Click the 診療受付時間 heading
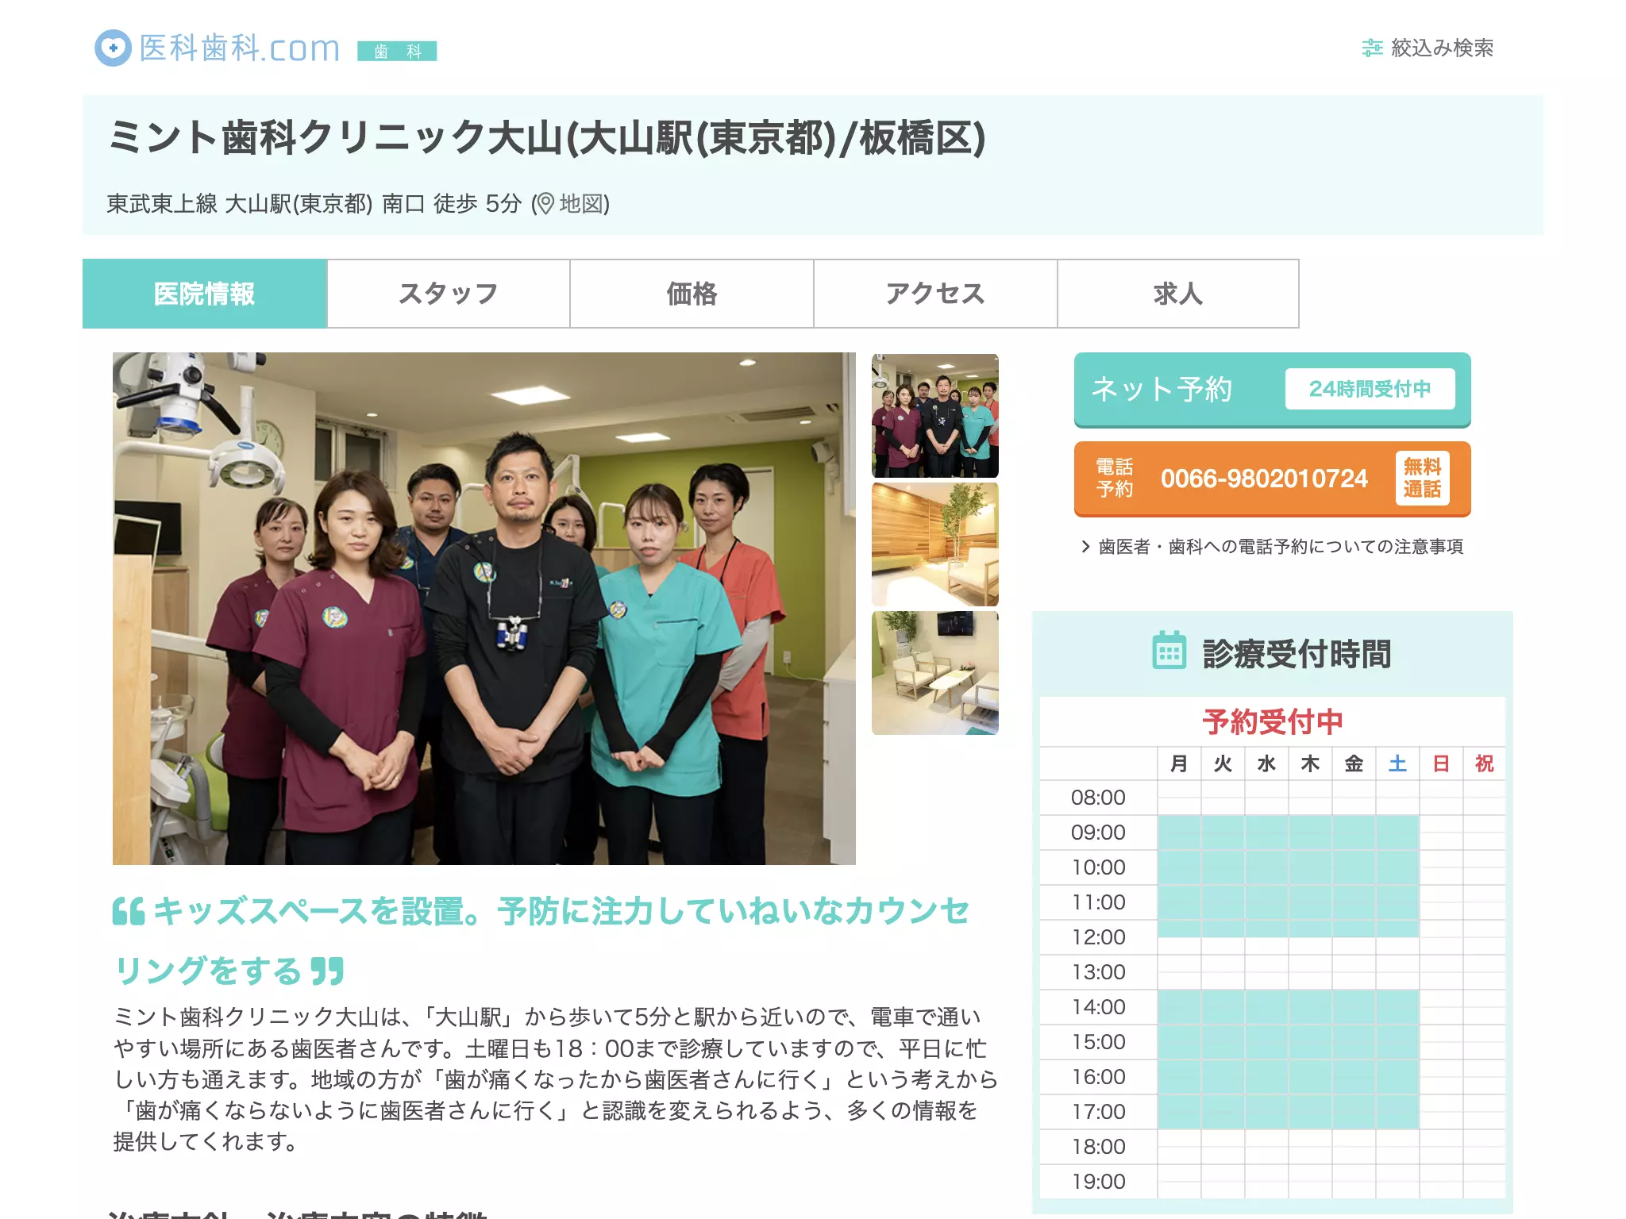This screenshot has width=1626, height=1219. 1297,654
